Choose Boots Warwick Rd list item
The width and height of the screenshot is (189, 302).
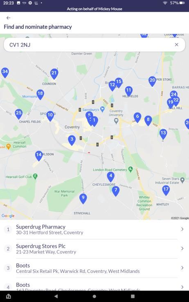click(94, 268)
